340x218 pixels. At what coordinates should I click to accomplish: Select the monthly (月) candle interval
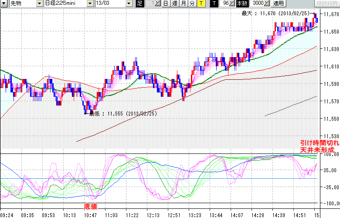(x=183, y=3)
